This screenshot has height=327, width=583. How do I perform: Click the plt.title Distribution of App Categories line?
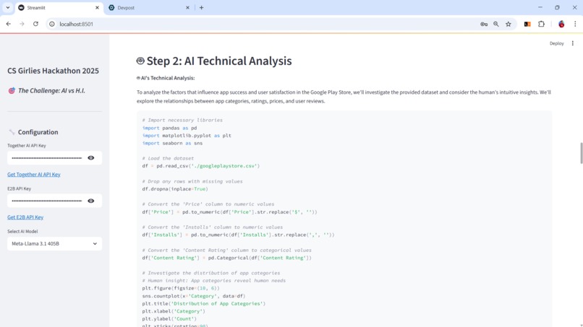[x=204, y=304]
